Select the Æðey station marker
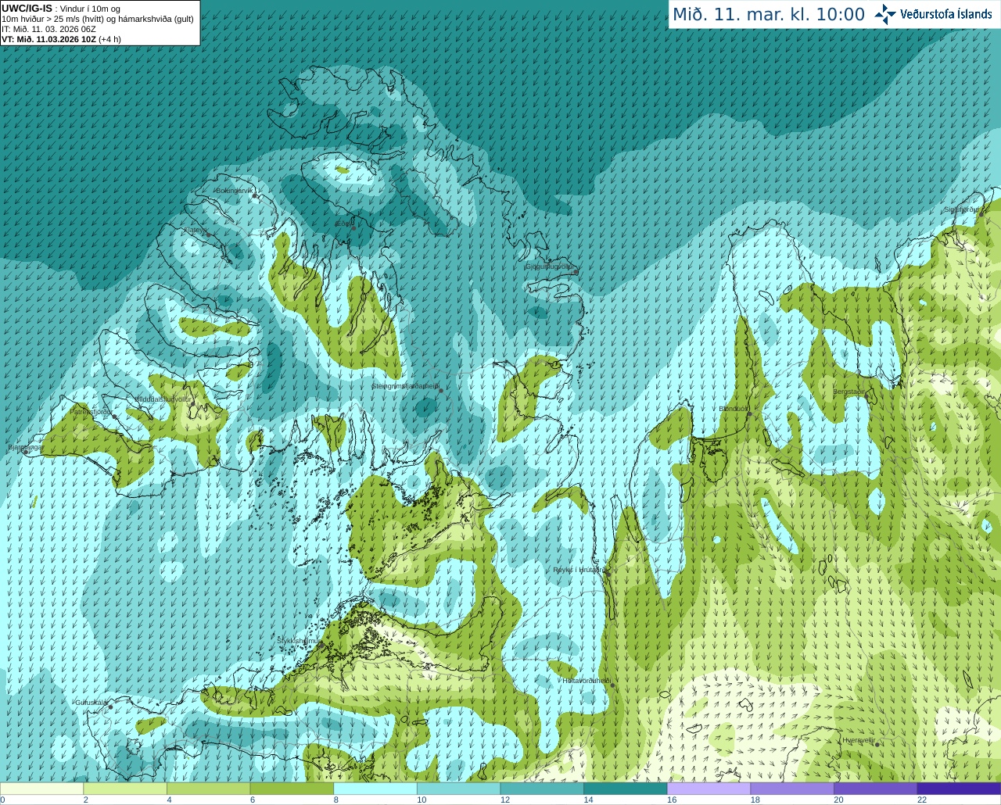The width and height of the screenshot is (1001, 805). tap(353, 227)
